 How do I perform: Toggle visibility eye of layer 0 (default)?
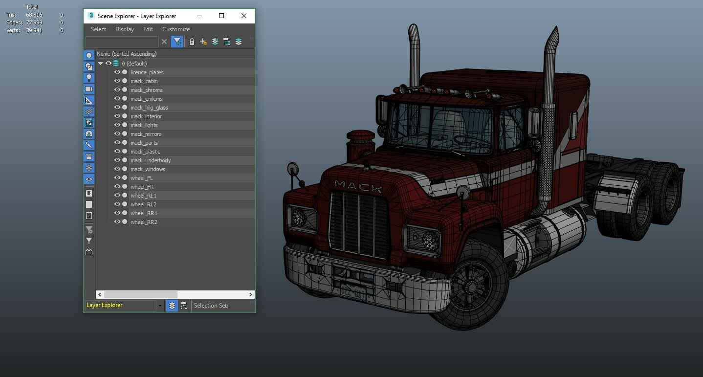[x=109, y=63]
